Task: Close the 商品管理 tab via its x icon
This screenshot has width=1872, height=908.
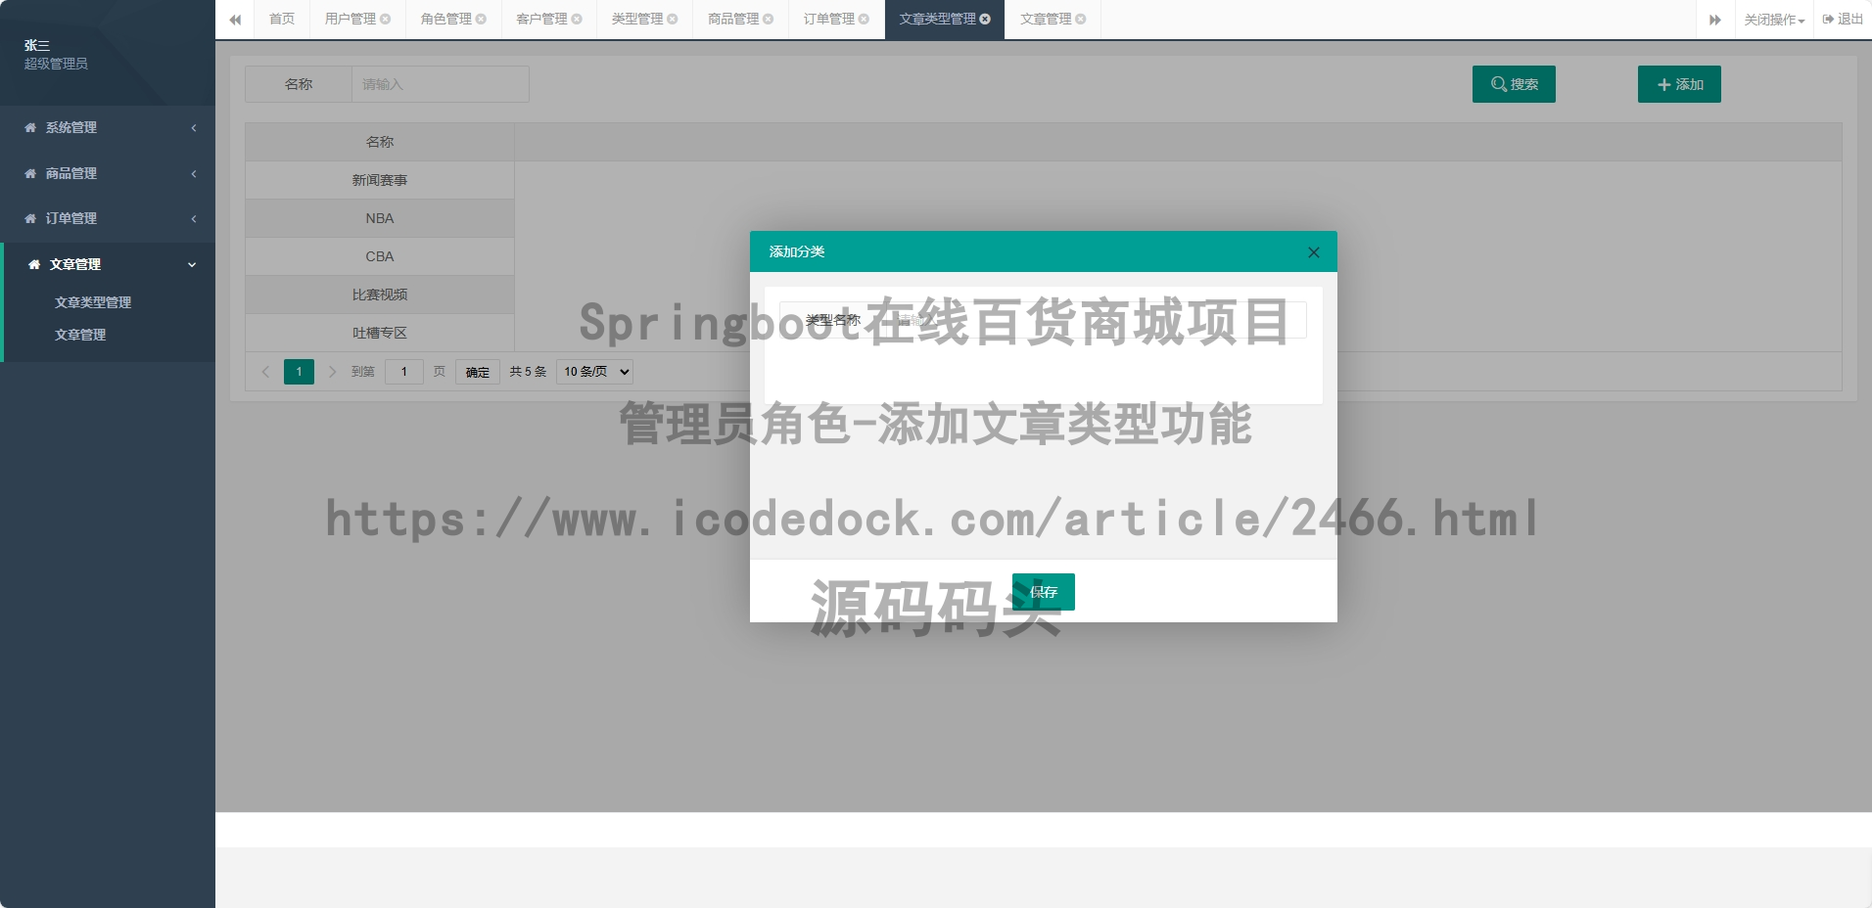Action: pyautogui.click(x=768, y=19)
